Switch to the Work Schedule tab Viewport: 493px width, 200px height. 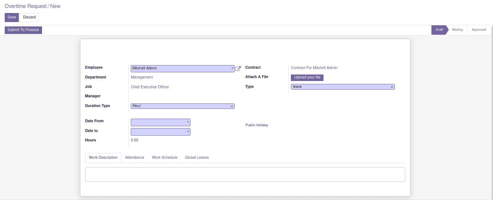[x=164, y=158]
